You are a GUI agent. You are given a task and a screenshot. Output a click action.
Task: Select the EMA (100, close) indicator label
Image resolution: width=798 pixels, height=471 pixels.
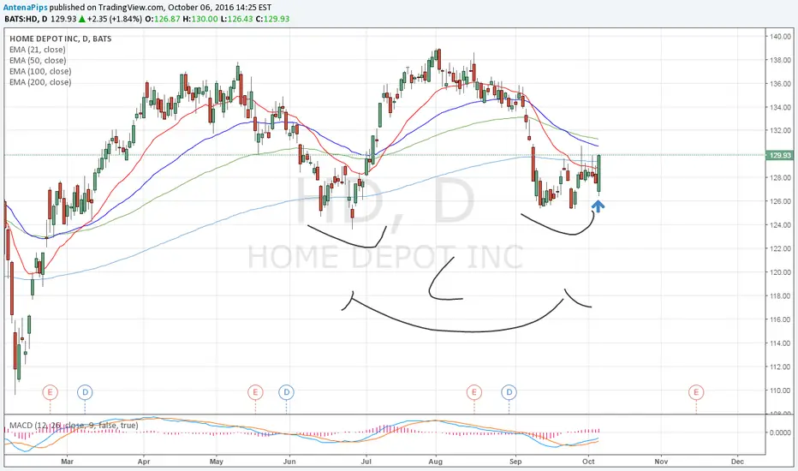point(40,71)
